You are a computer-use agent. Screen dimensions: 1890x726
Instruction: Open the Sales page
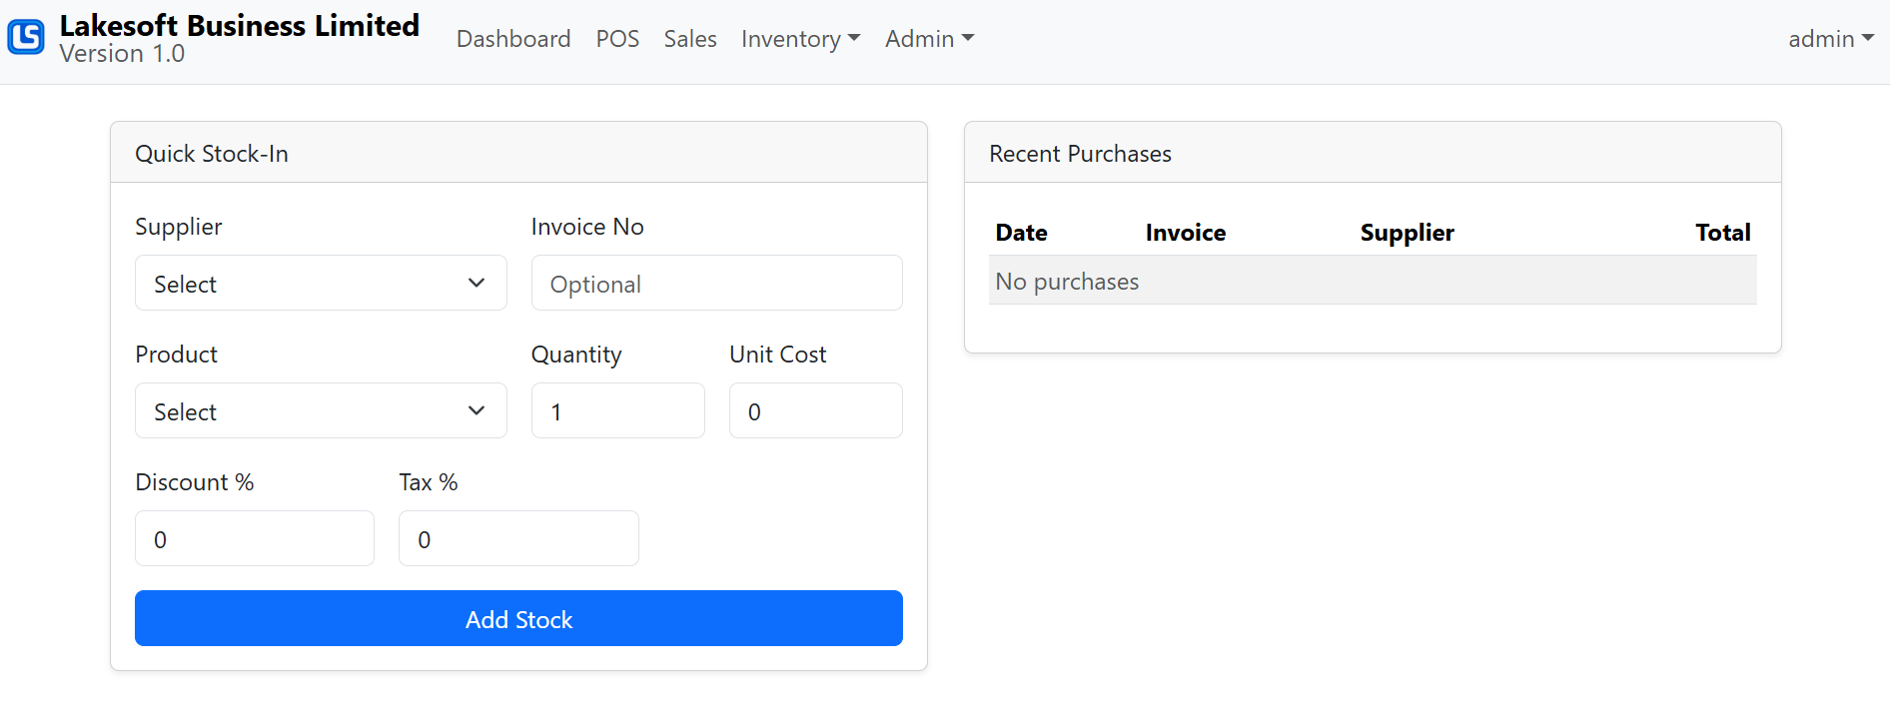click(x=690, y=39)
